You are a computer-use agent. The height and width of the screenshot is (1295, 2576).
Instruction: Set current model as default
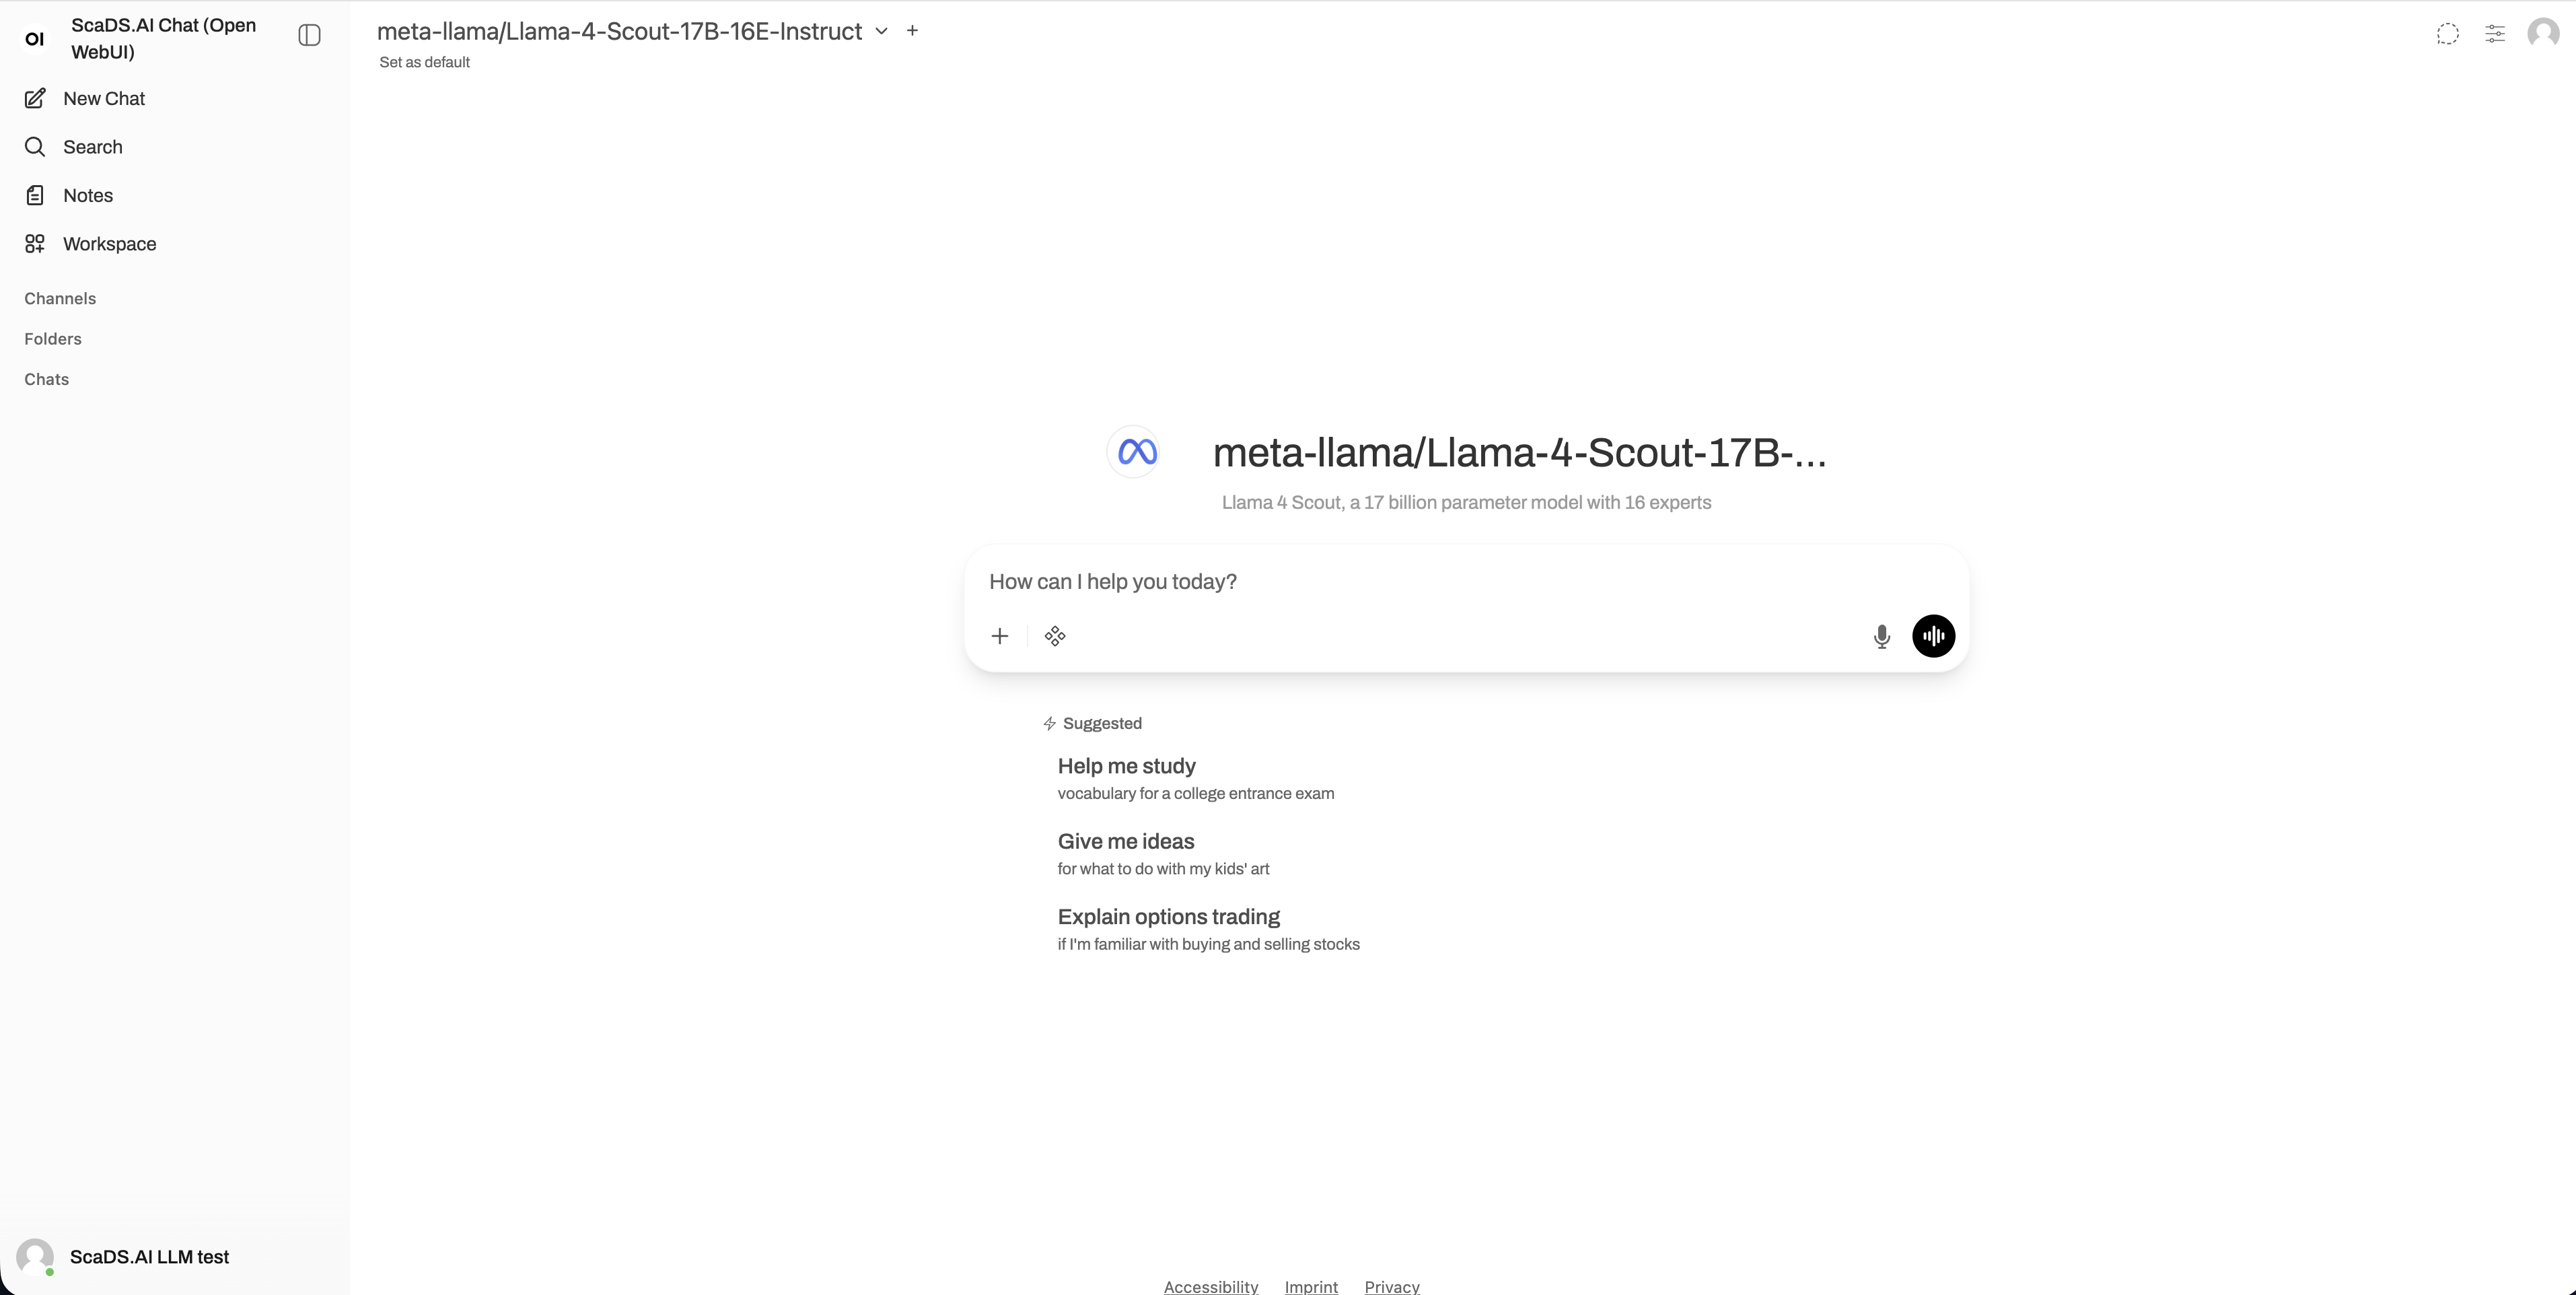click(x=423, y=61)
